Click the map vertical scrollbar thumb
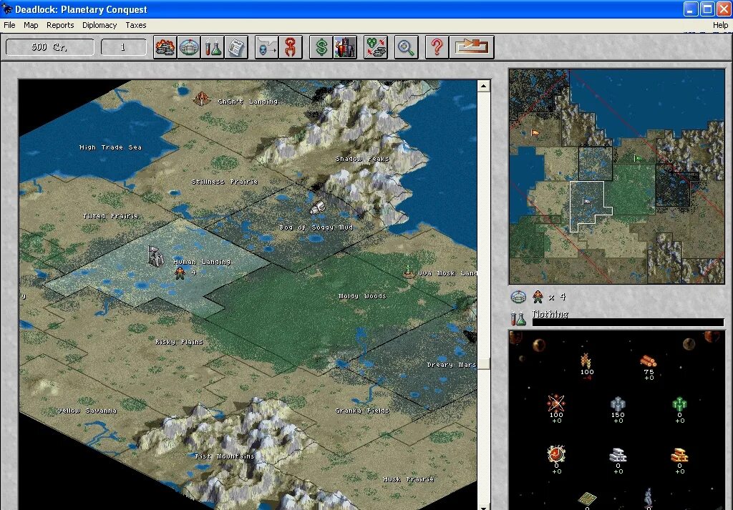The image size is (733, 510). [x=484, y=363]
